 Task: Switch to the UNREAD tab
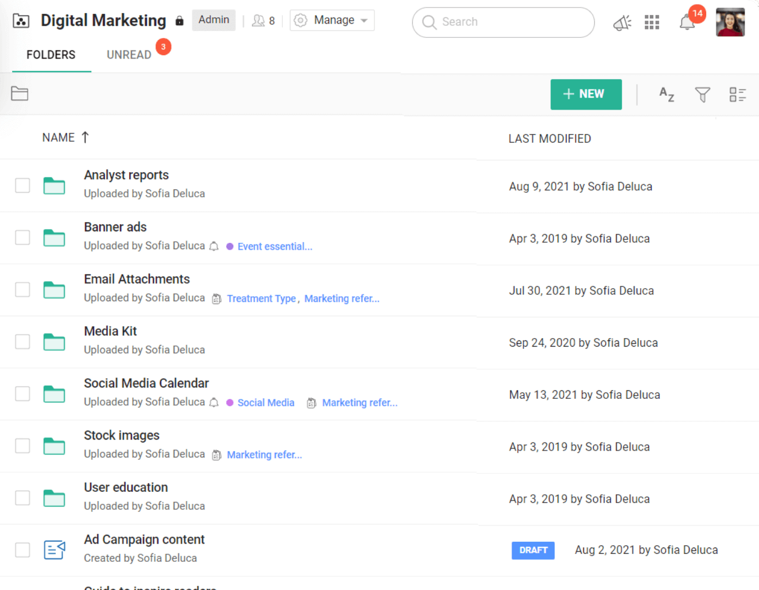pyautogui.click(x=129, y=55)
